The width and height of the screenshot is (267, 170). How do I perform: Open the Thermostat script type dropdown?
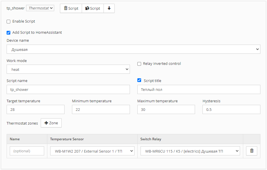(x=40, y=8)
